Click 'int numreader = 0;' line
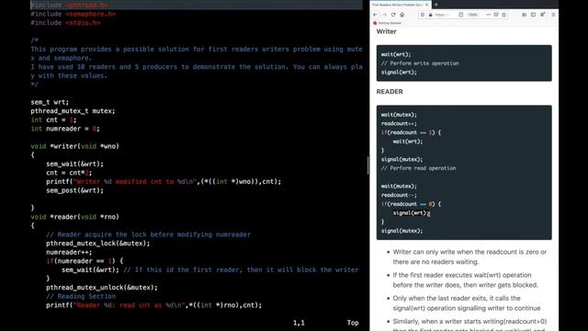588x331 pixels. 65,129
